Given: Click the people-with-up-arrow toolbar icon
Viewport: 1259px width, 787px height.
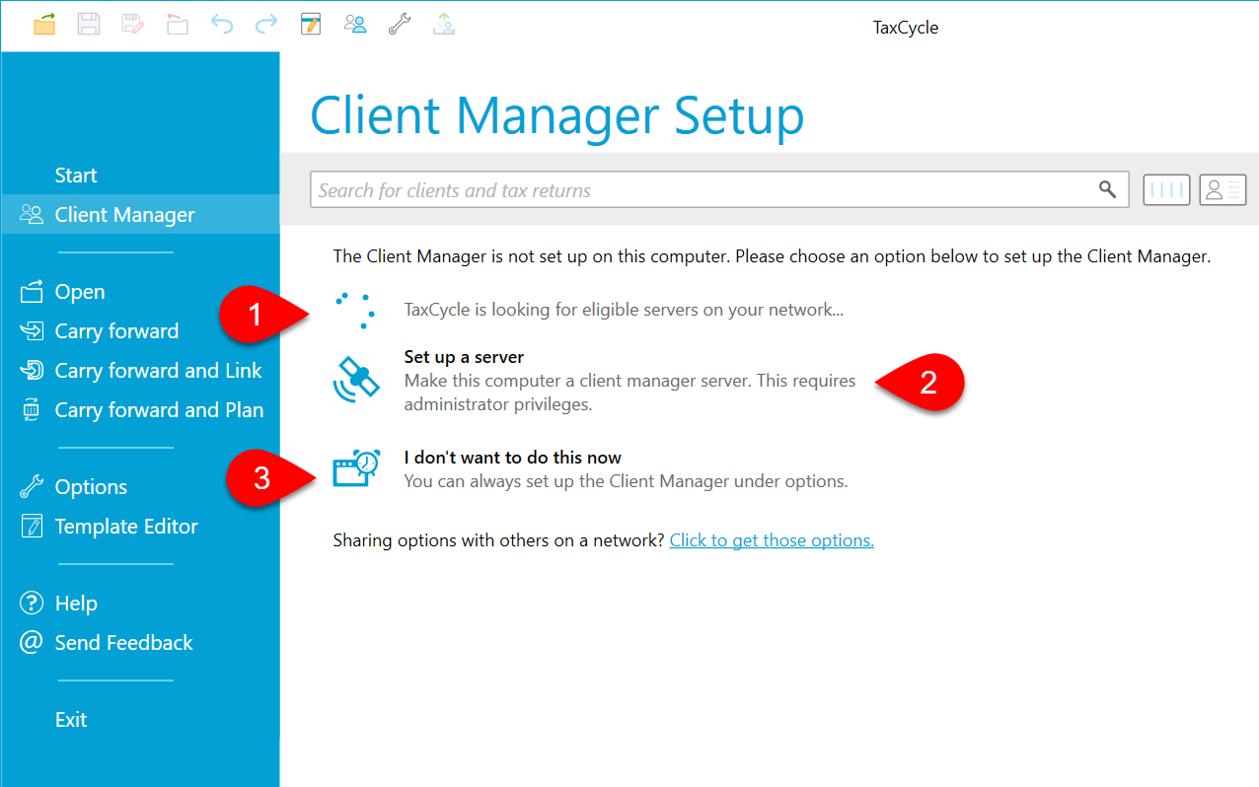Looking at the screenshot, I should click(x=444, y=25).
